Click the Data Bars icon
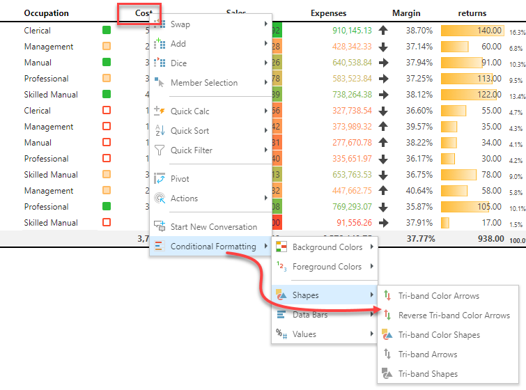Viewport: 526px width, 390px height. pos(281,315)
